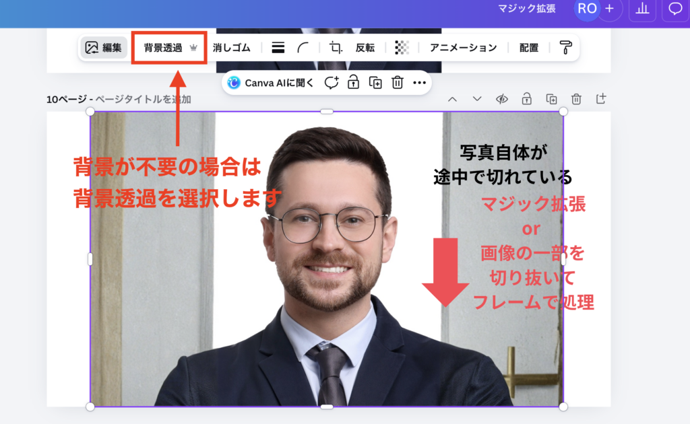Open the three-dot more options menu
This screenshot has height=424, width=690.
point(419,83)
